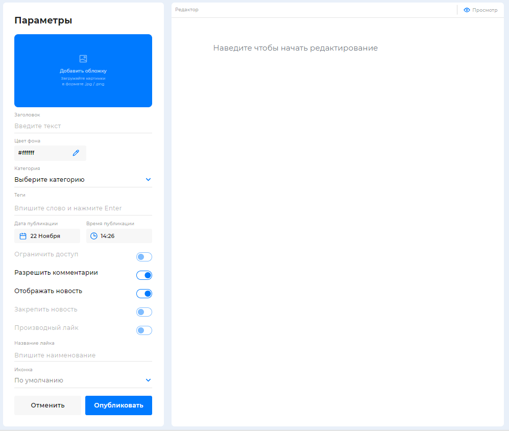The width and height of the screenshot is (509, 431).
Task: Click the clock icon for publication time
Action: 93,236
